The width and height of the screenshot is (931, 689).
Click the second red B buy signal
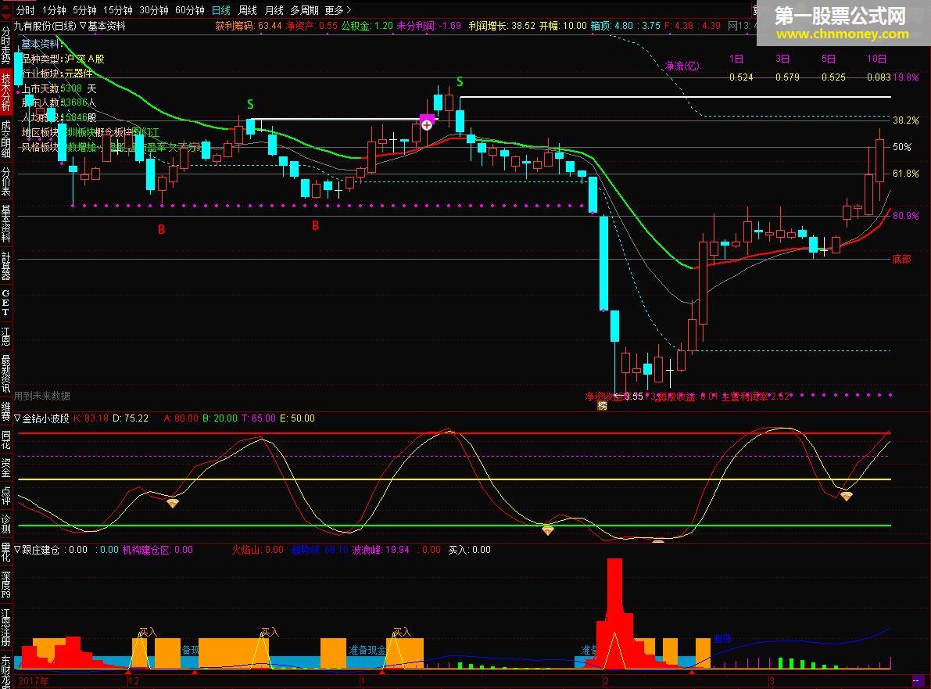[315, 226]
